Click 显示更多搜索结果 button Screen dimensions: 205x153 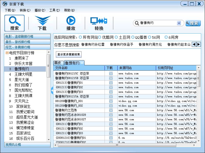tap(69, 54)
